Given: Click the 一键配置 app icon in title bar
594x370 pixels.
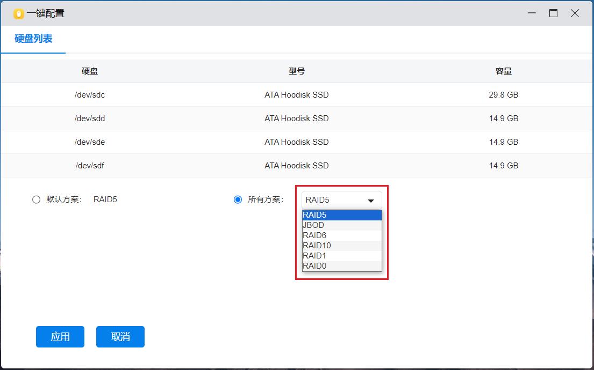Looking at the screenshot, I should coord(18,14).
